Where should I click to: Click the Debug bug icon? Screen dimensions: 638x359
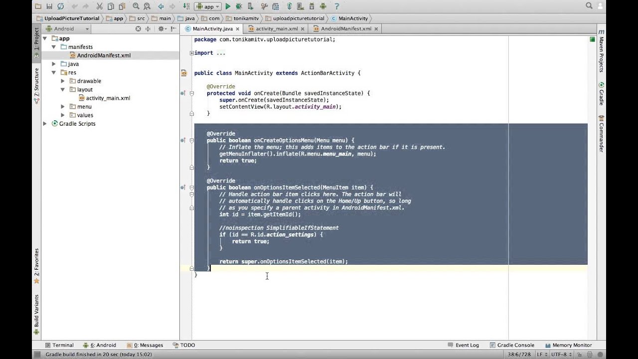pyautogui.click(x=239, y=6)
